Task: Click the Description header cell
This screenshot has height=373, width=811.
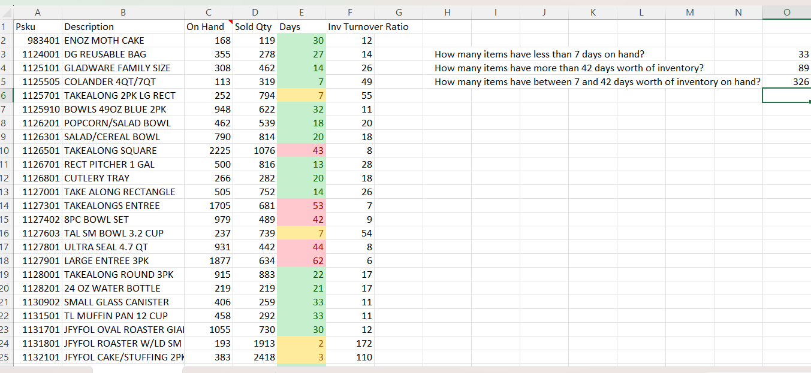Action: click(123, 26)
